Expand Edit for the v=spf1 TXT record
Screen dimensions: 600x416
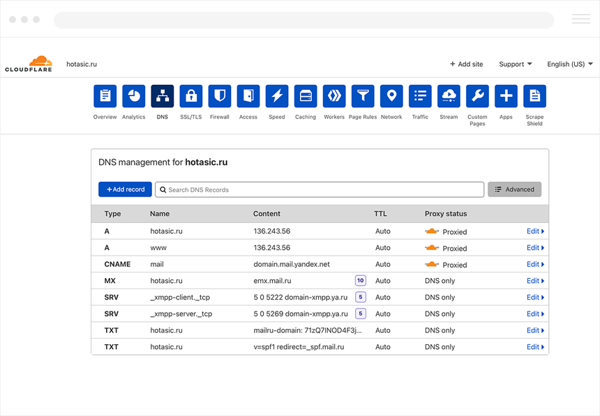(x=535, y=346)
